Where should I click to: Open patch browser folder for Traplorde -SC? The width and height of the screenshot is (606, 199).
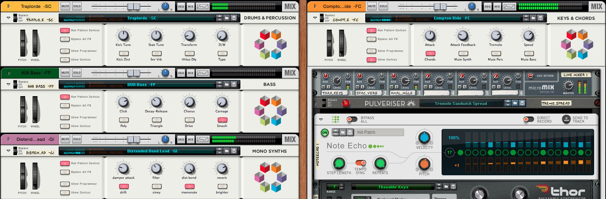[x=227, y=18]
